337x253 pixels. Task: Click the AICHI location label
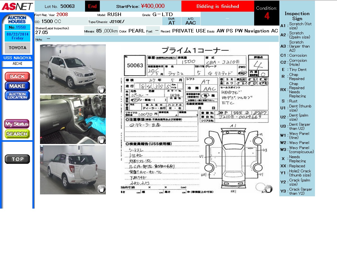(x=17, y=64)
